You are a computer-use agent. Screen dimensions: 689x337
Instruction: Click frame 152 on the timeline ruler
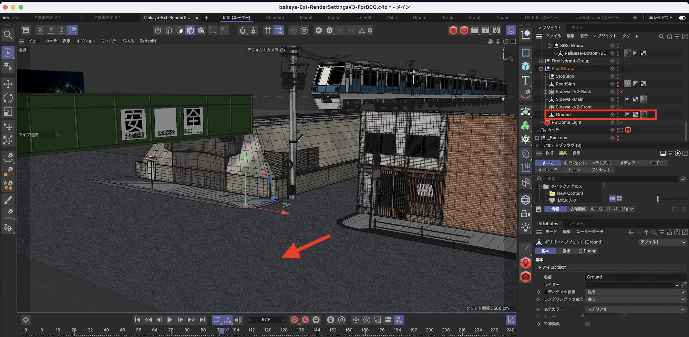point(332,330)
